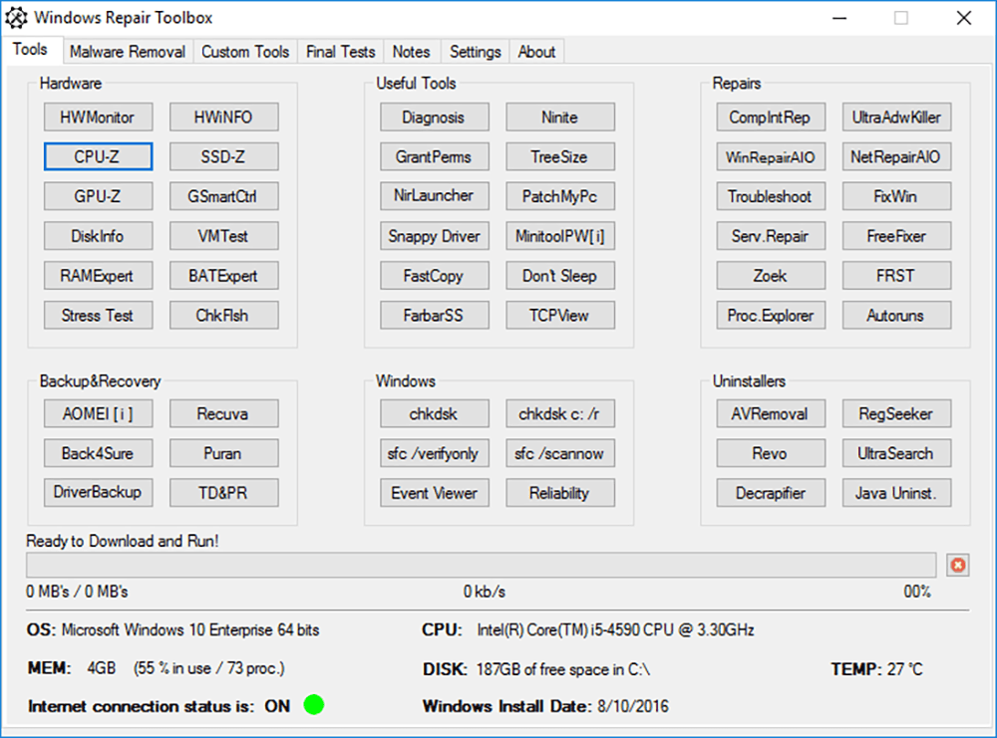Launch SSD-Z

(x=223, y=156)
